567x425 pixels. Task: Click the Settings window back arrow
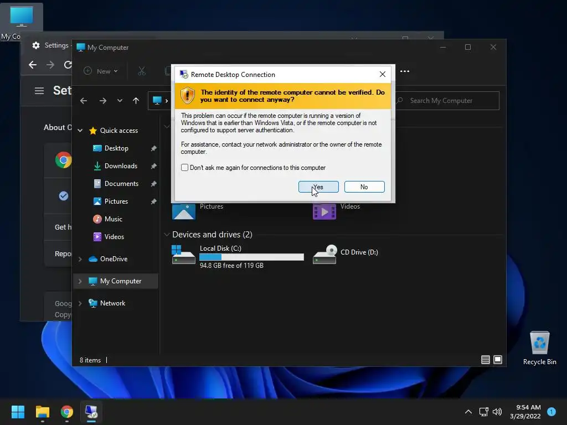(x=33, y=65)
